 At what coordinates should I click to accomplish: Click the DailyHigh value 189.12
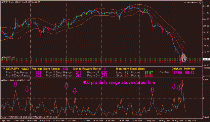(x=189, y=73)
